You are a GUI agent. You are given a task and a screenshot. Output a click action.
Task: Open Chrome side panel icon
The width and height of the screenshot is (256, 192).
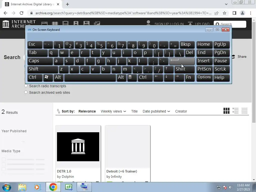234,13
